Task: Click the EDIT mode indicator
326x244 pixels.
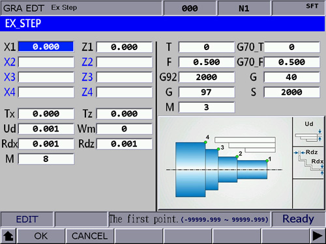Action: point(27,219)
